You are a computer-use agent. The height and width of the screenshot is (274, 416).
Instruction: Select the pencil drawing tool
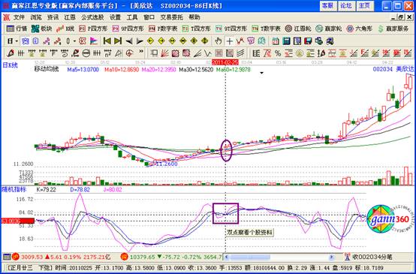point(10,53)
